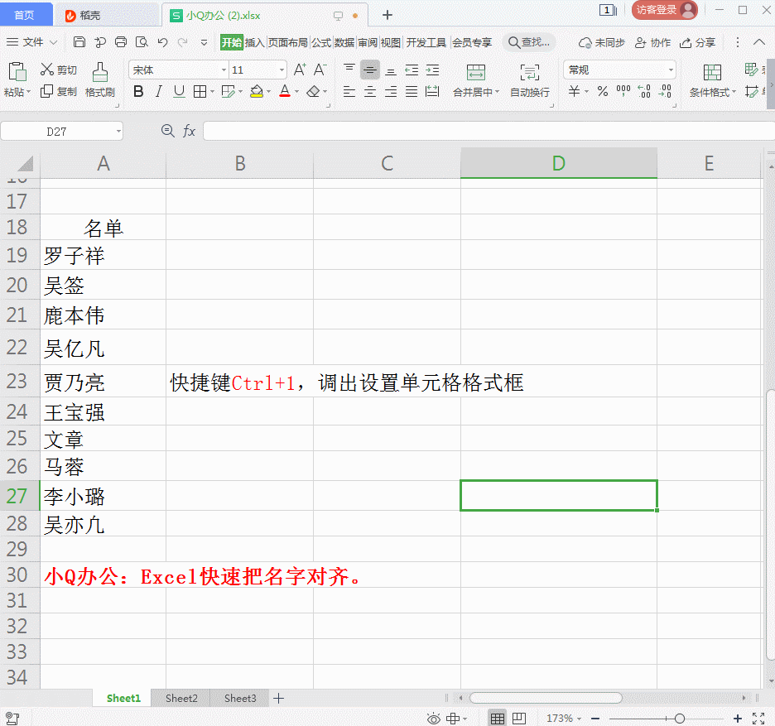Add a new sheet with plus button

(x=279, y=699)
